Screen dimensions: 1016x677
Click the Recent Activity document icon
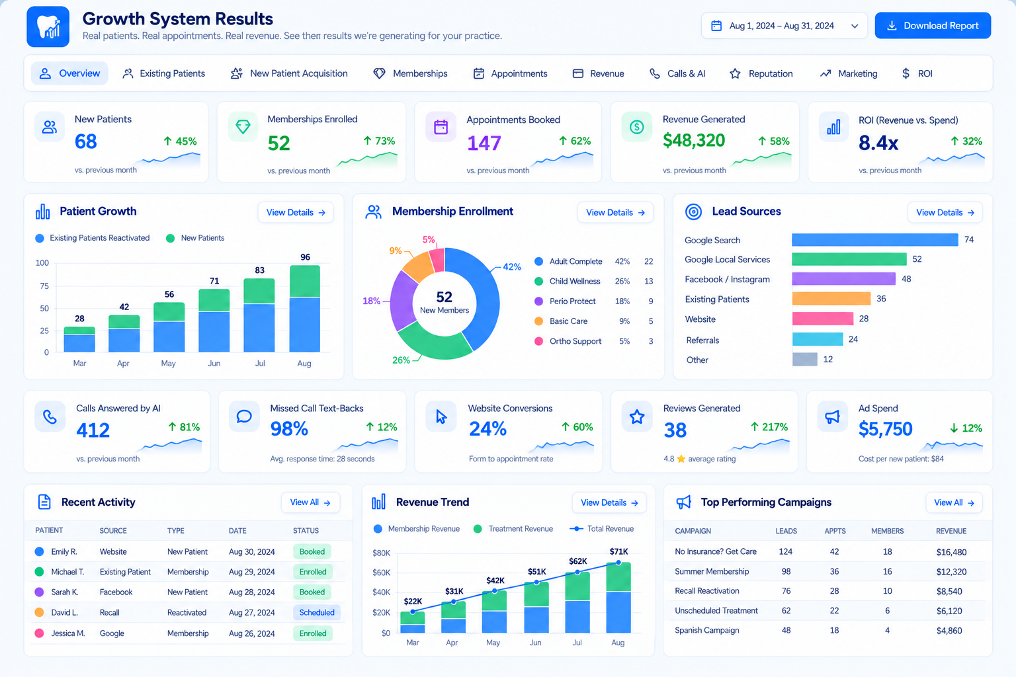[44, 502]
